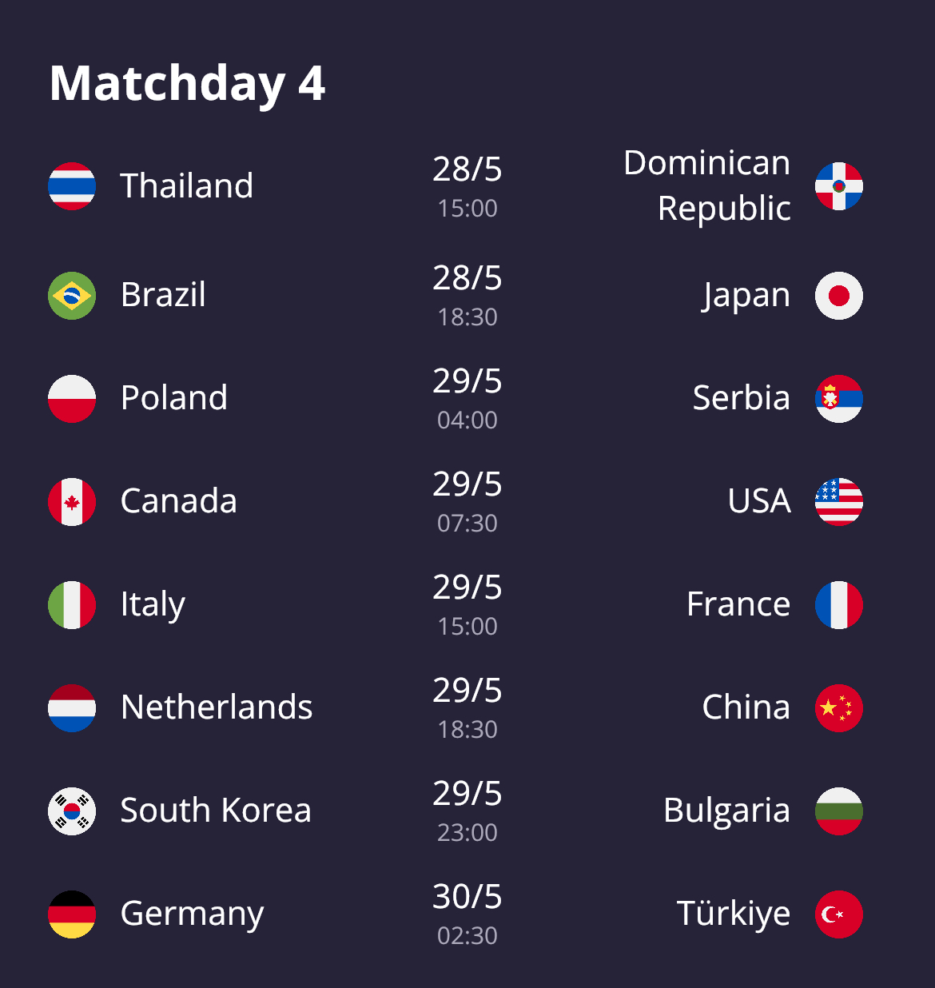Click the Türkiye flag icon
The width and height of the screenshot is (935, 988).
pos(839,914)
